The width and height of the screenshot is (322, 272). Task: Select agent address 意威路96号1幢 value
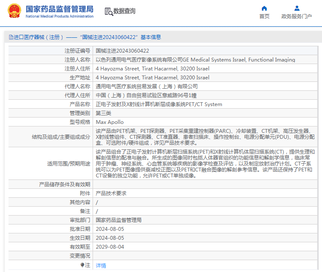tap(146, 95)
